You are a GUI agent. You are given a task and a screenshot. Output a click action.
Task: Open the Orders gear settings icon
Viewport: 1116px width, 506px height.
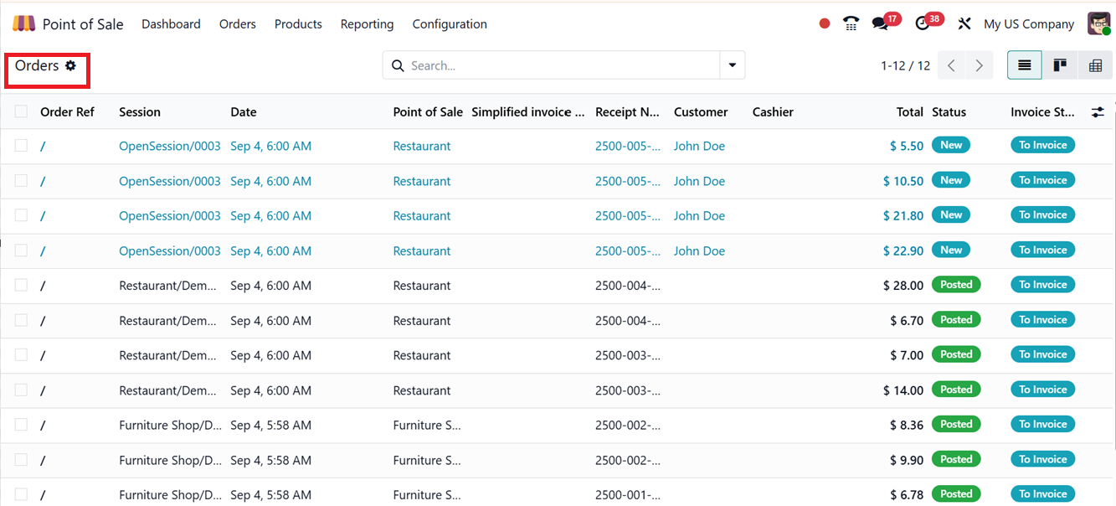pos(71,65)
